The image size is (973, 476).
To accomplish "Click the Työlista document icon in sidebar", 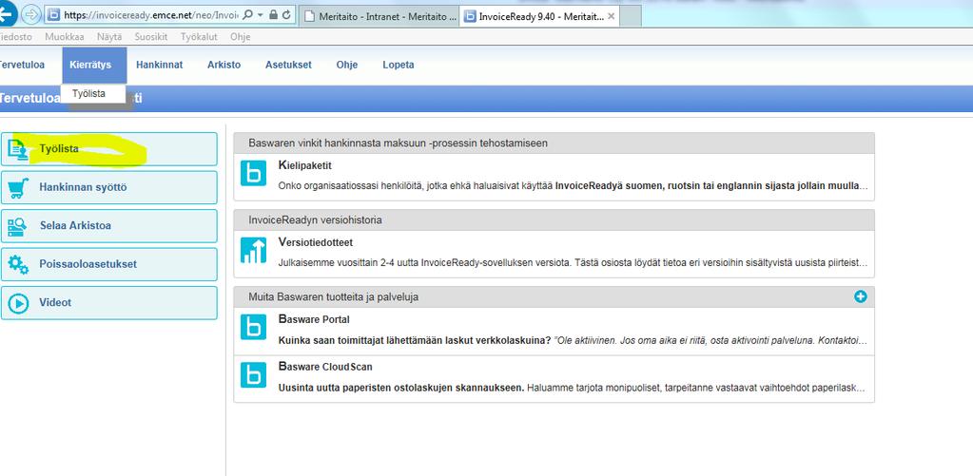I will (x=17, y=149).
